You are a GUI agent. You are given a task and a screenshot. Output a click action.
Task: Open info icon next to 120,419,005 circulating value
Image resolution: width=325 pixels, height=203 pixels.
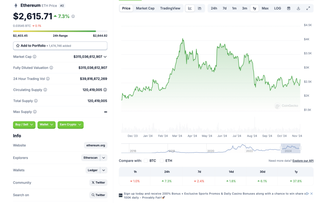click(105, 90)
